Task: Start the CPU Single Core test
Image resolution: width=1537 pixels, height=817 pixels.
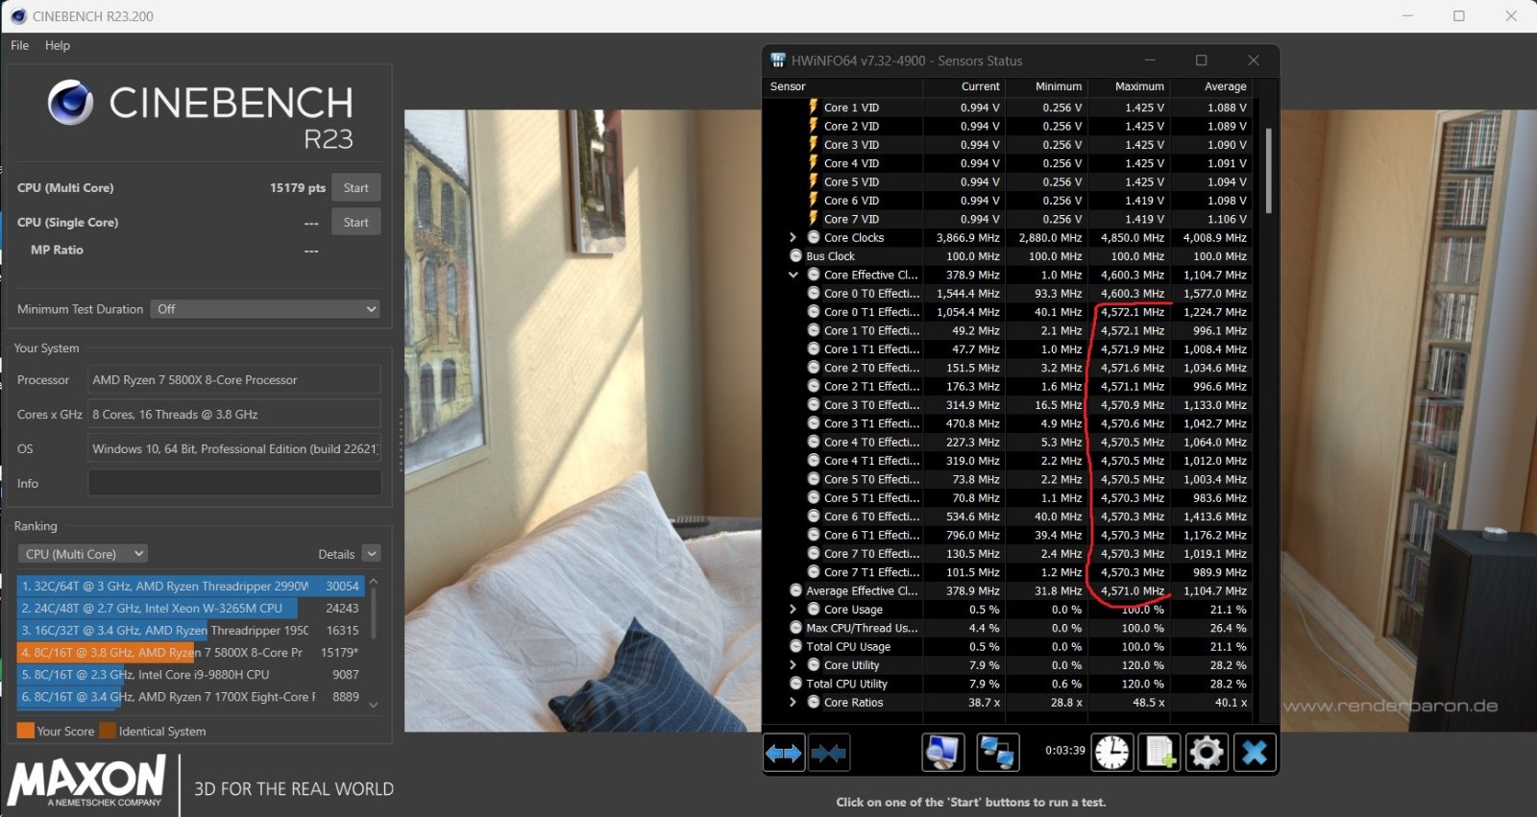Action: 355,223
